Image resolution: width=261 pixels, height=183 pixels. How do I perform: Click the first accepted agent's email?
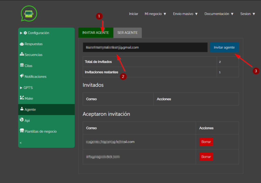point(110,142)
